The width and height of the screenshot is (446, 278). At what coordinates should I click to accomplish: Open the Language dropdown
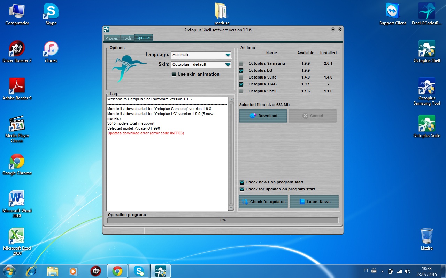coord(201,55)
